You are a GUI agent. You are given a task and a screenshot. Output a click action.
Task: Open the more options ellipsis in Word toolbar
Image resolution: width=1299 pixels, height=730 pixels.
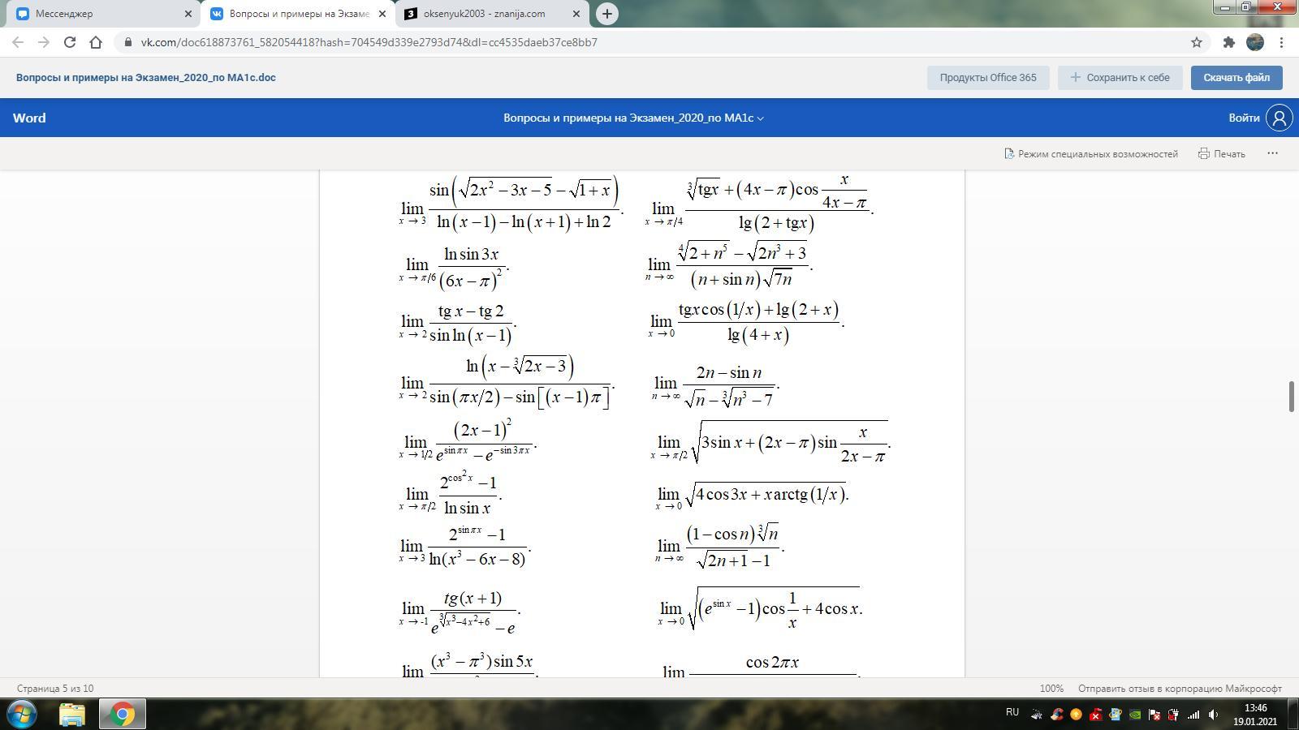click(1272, 153)
